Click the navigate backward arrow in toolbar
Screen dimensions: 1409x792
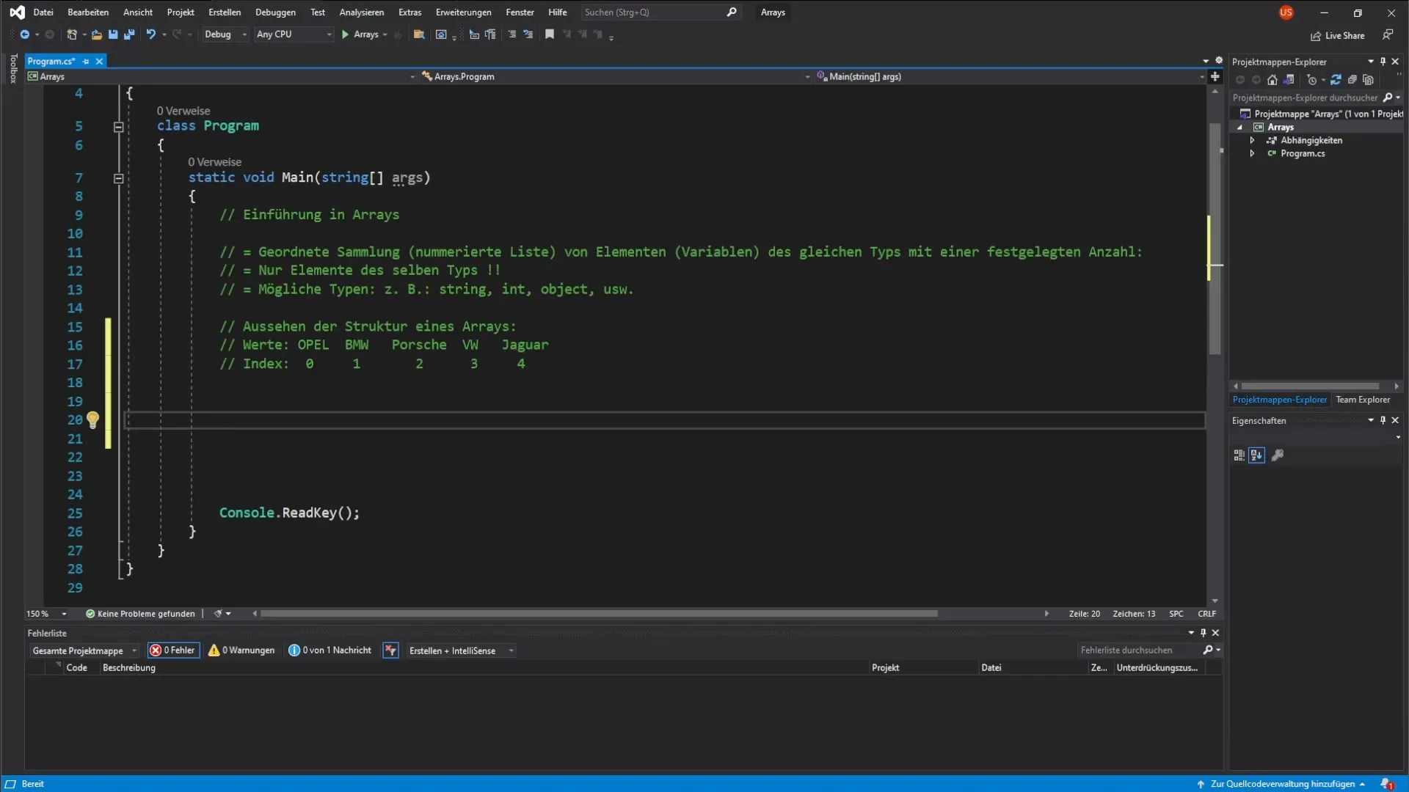click(24, 34)
